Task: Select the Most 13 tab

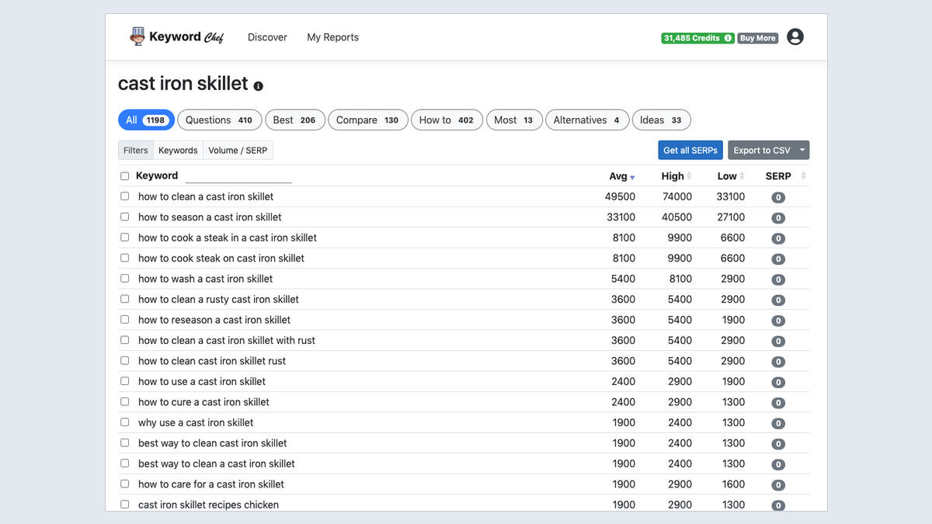Action: pos(513,120)
